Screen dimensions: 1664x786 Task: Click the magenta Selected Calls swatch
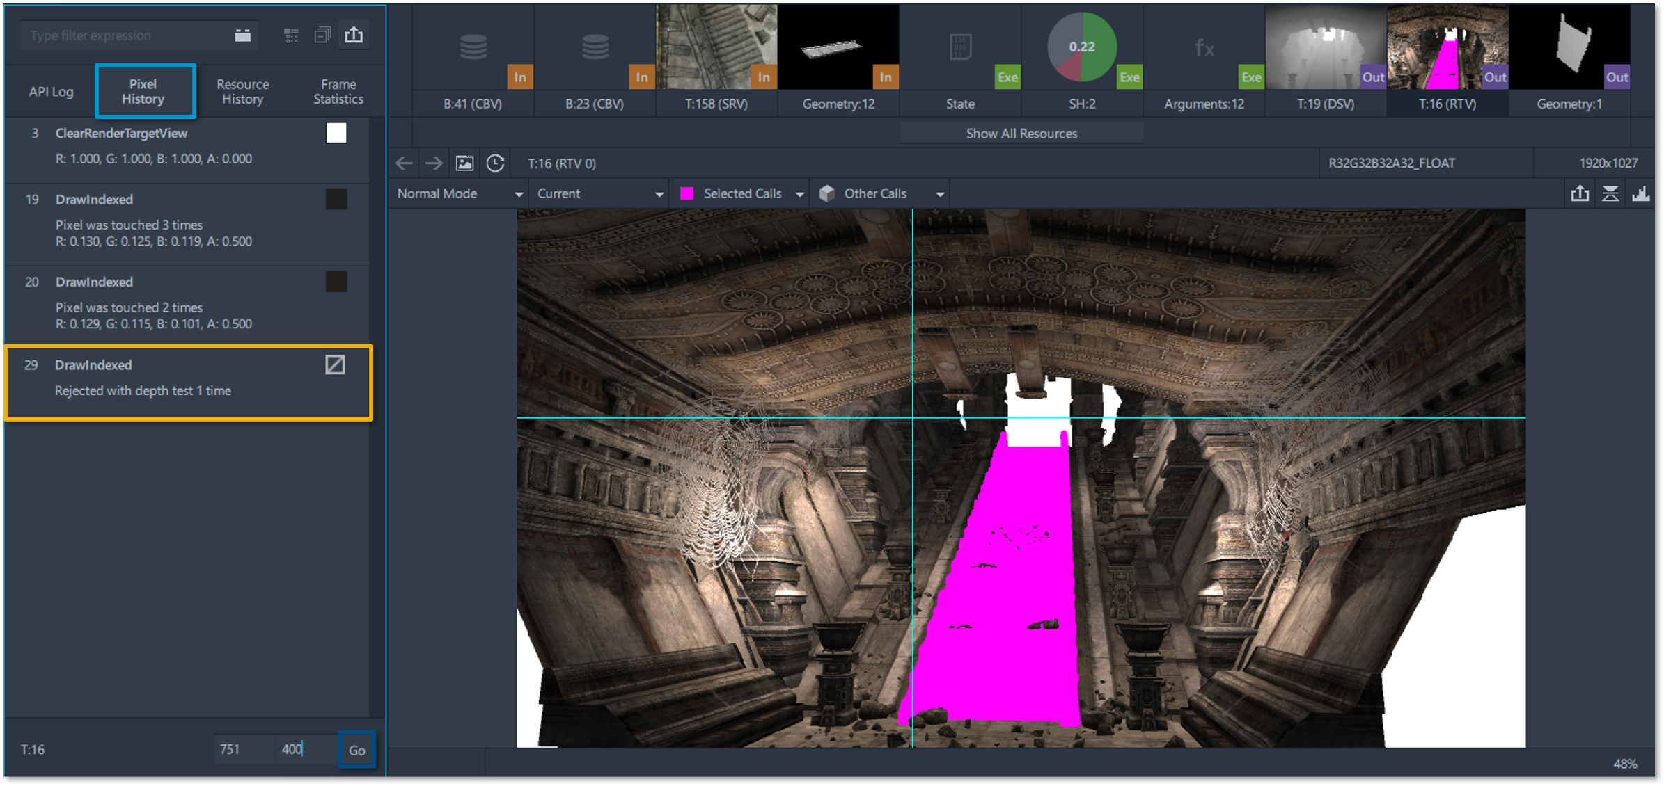(x=686, y=194)
